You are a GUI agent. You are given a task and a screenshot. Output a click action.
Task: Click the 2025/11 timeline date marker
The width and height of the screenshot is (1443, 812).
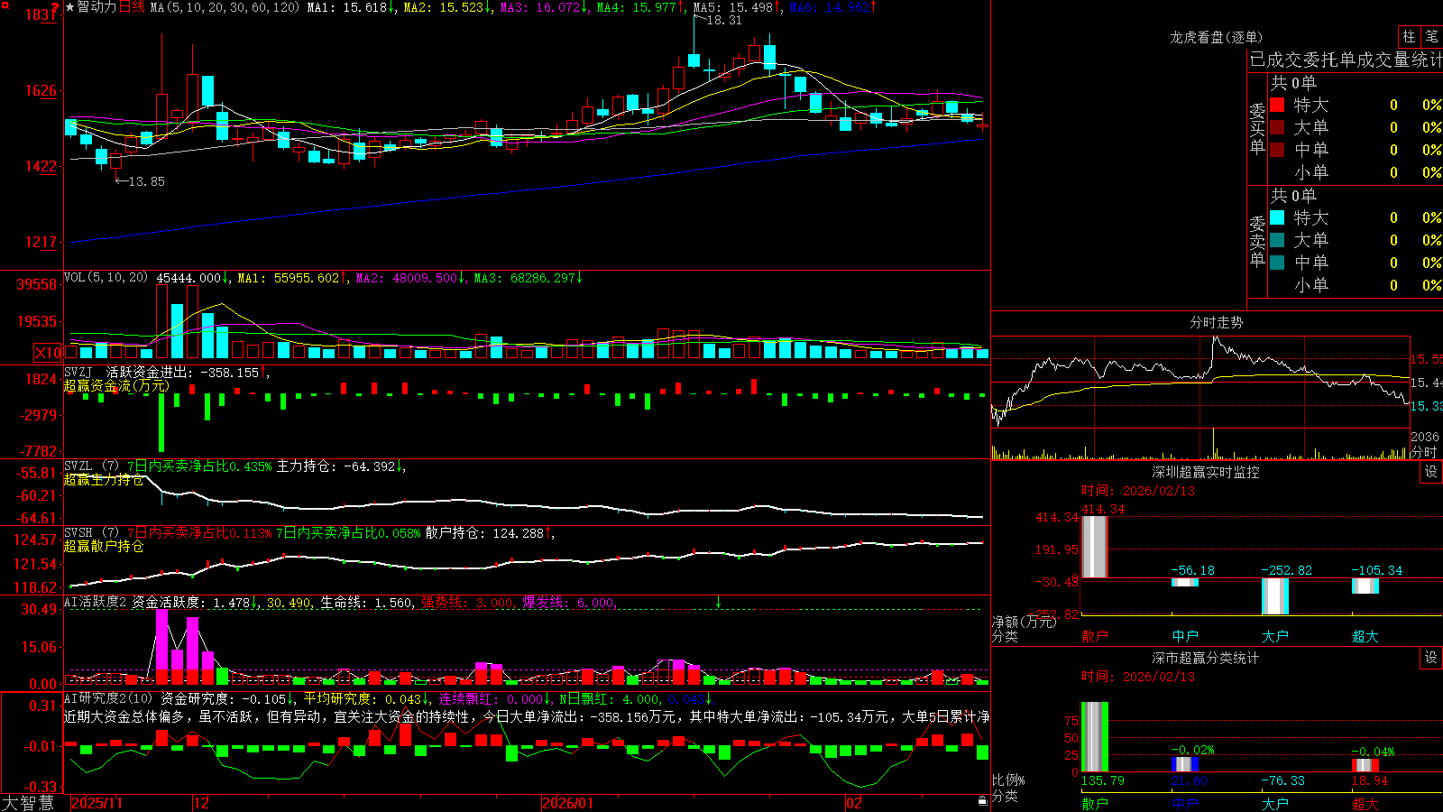pyautogui.click(x=97, y=803)
